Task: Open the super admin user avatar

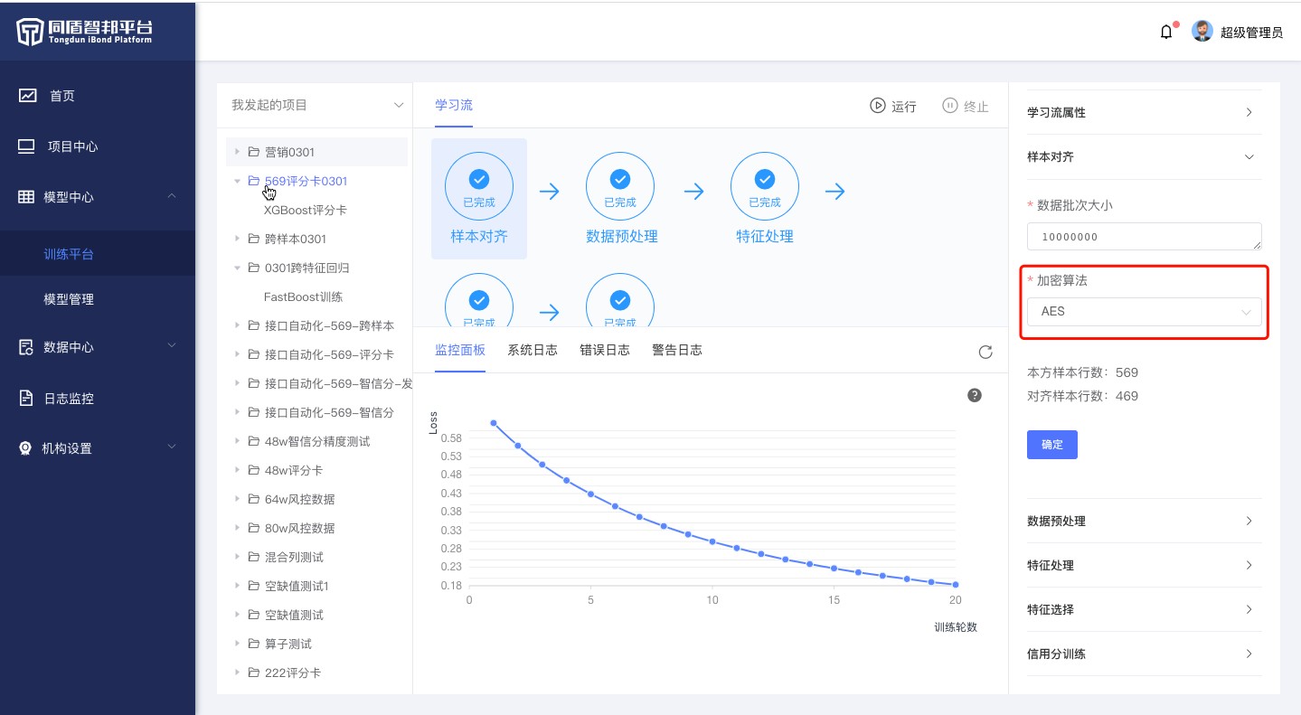Action: 1202,32
